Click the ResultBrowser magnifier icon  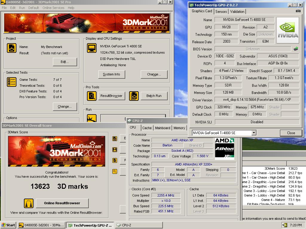coord(92,96)
